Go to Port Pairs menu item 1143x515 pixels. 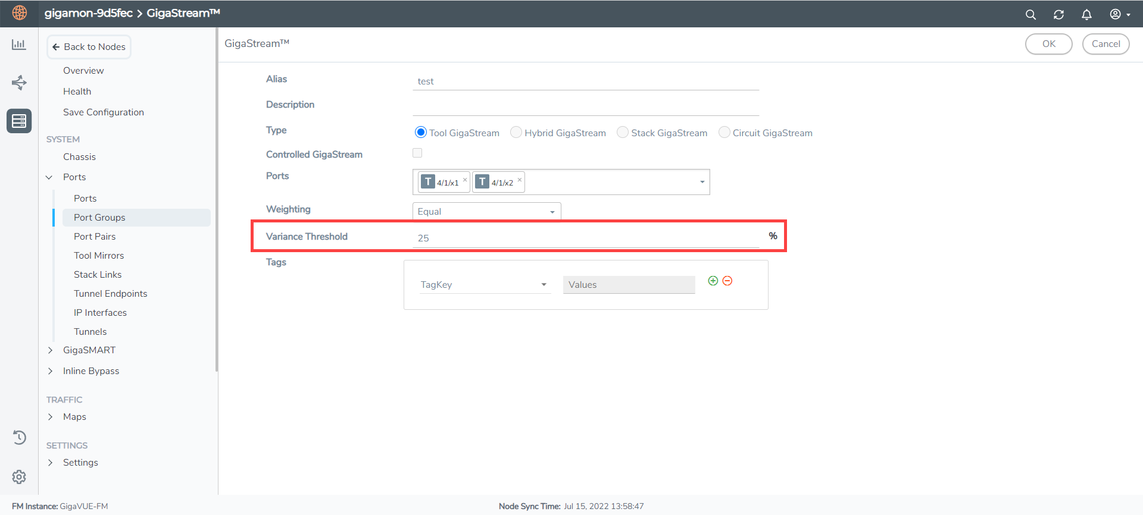[x=95, y=237]
